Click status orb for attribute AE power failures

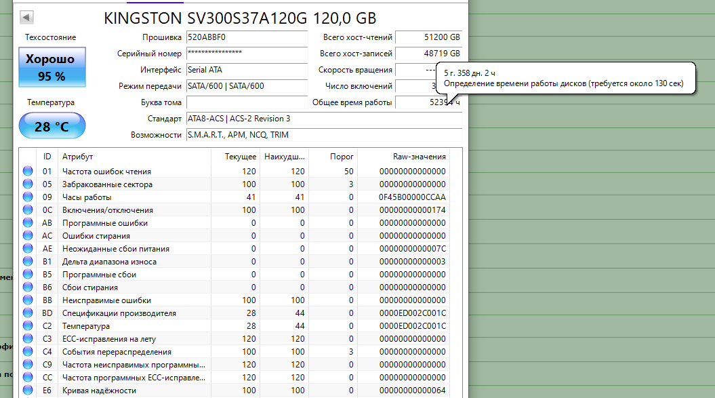pyautogui.click(x=28, y=248)
